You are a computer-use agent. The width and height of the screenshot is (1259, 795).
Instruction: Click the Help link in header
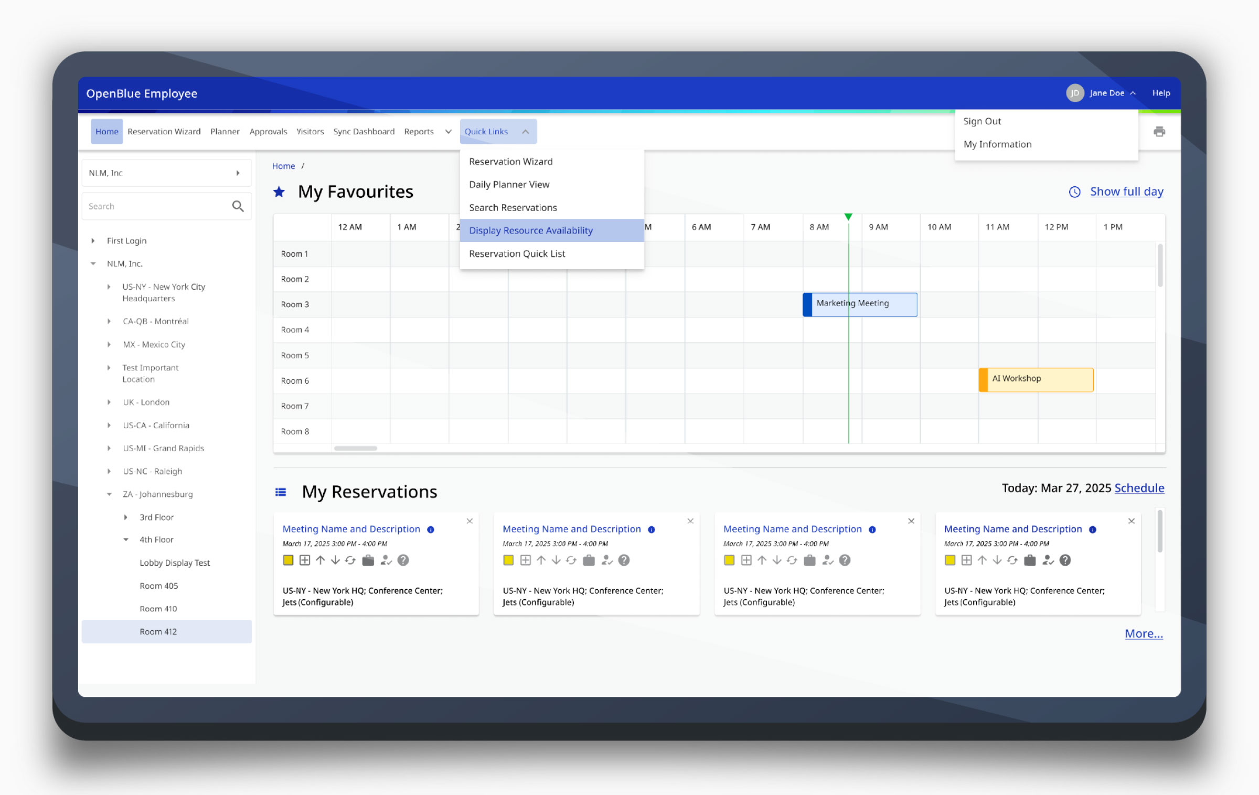point(1161,93)
